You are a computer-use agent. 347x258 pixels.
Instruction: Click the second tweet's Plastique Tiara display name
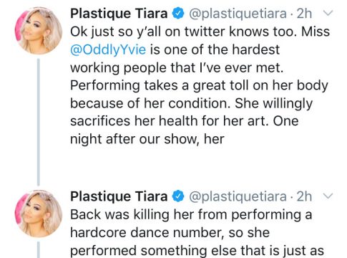pos(119,196)
